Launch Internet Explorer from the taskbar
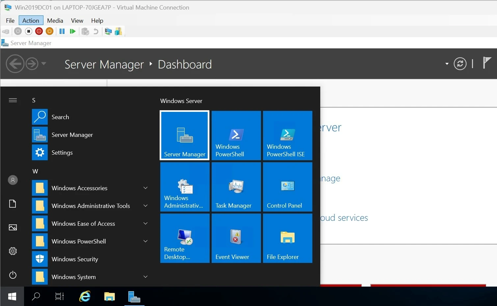497x306 pixels. (85, 296)
